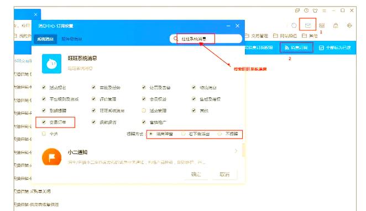
Task: Toggle the 会员权益 checkbox
Action: pos(144,99)
